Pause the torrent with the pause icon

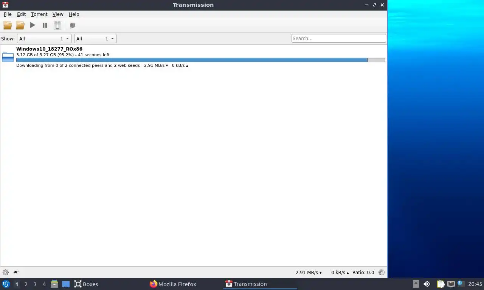pyautogui.click(x=45, y=25)
